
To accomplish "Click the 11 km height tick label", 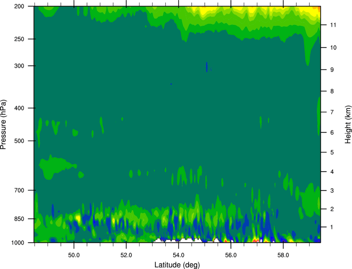I will point(333,25).
